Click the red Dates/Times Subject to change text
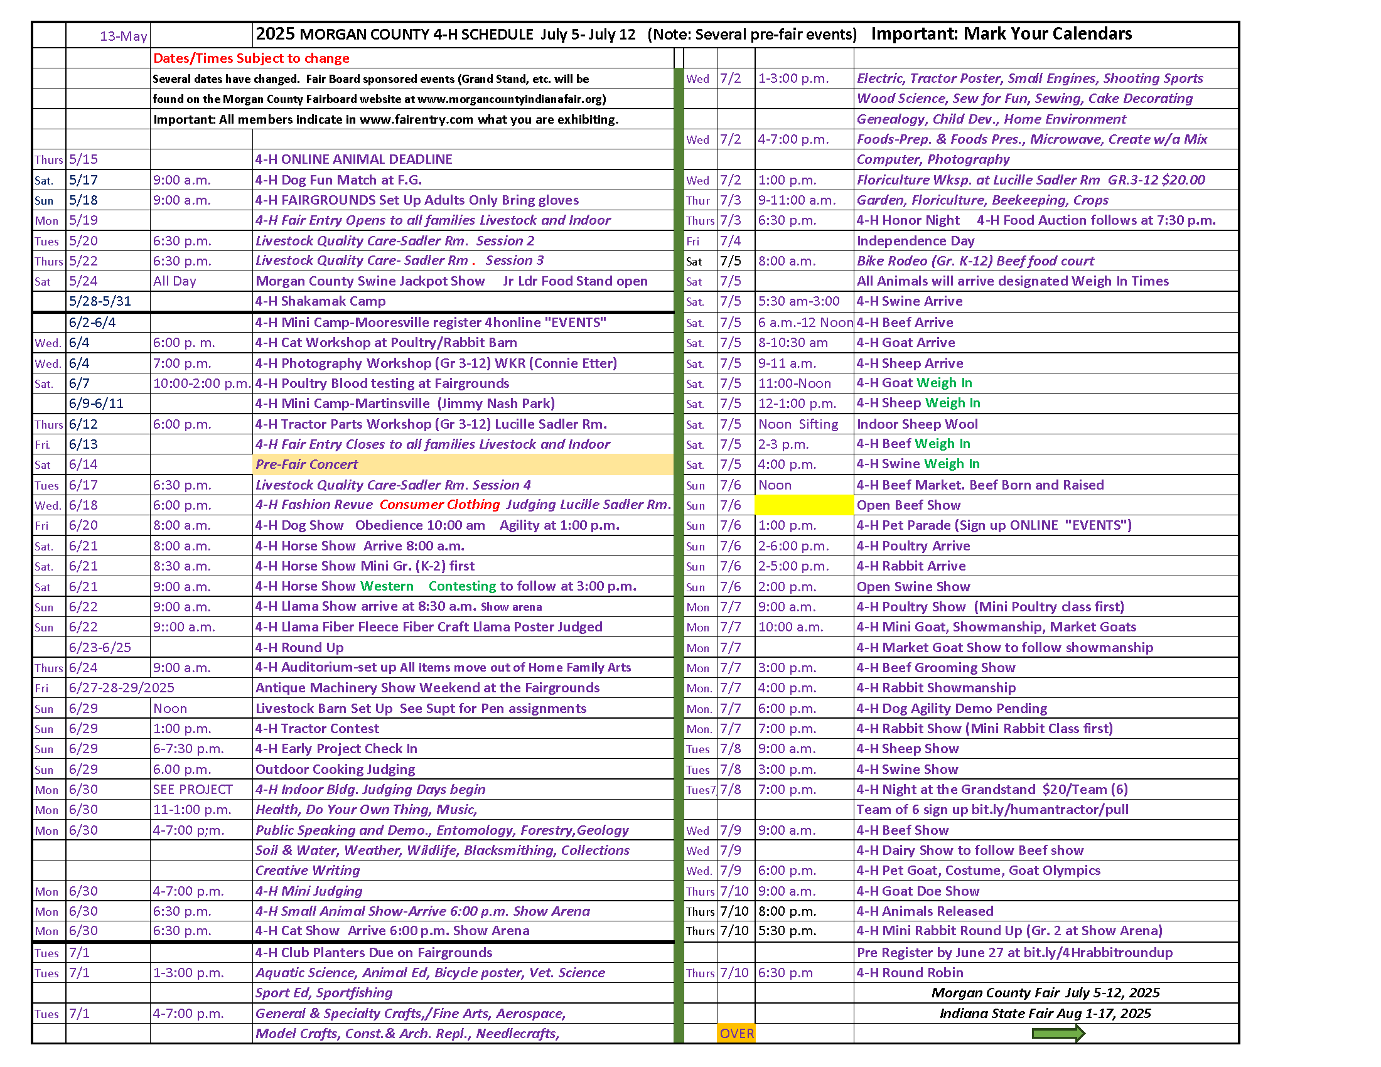The width and height of the screenshot is (1381, 1067). [x=251, y=58]
